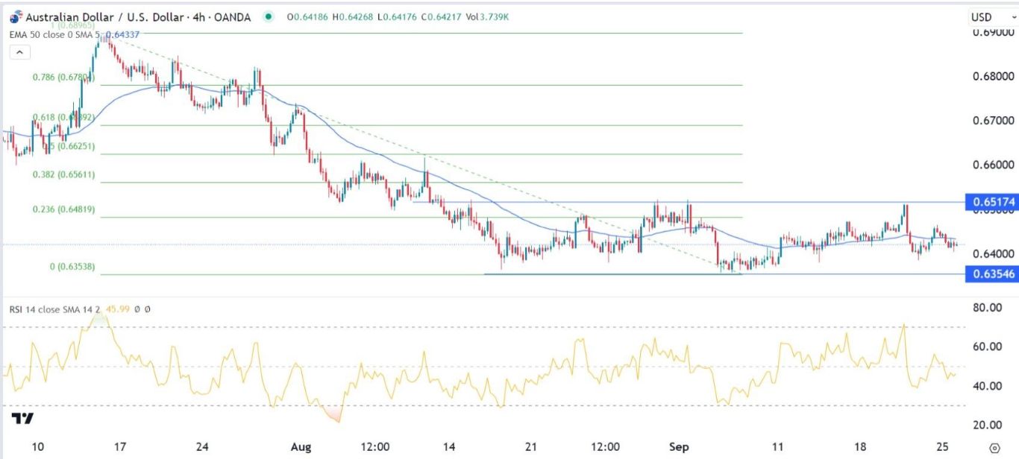Click the green market status dot
This screenshot has width=1019, height=459.
point(267,17)
